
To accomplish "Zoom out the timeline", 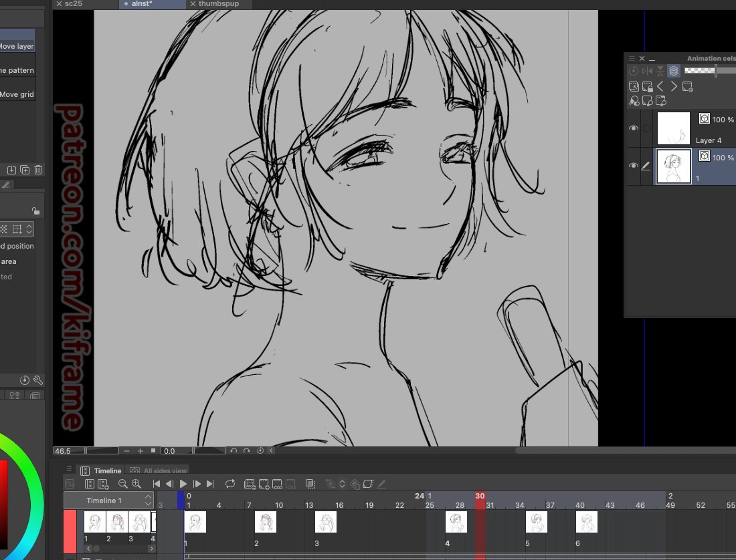I will point(123,484).
